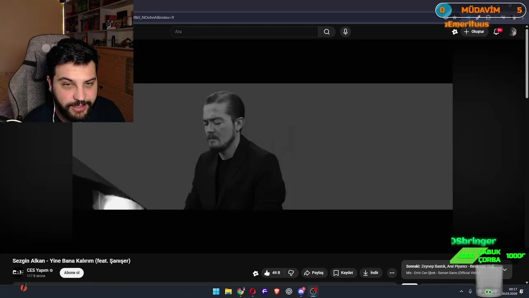Click the Paylaş share button
Screen dimensions: 529x298
click(314, 273)
